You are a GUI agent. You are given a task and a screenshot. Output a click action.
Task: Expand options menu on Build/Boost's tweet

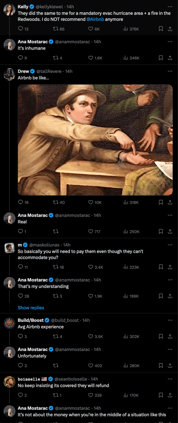click(170, 320)
